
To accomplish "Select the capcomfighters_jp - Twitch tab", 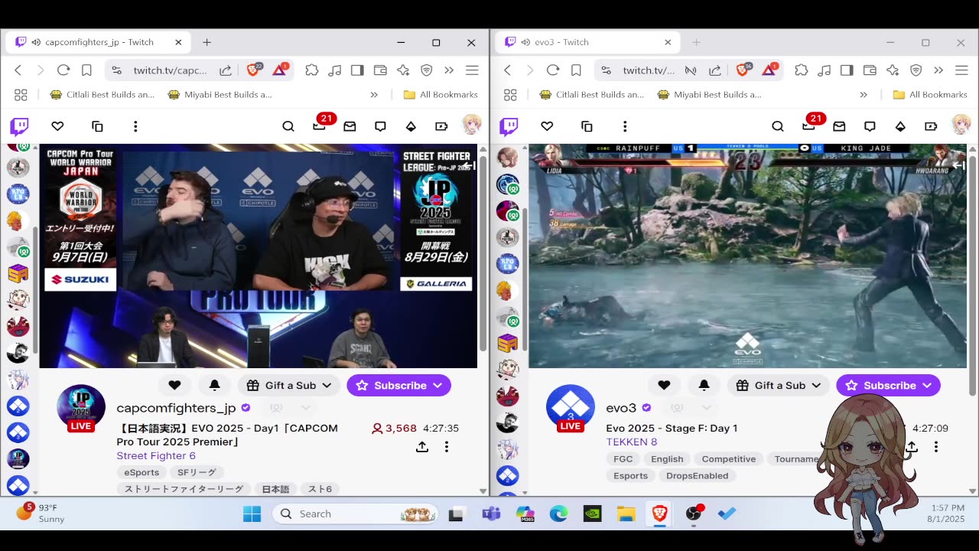I will [x=98, y=42].
